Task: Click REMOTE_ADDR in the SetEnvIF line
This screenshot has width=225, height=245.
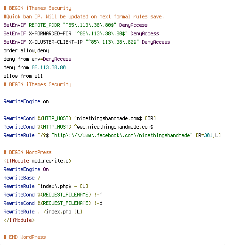Action: pos(44,25)
